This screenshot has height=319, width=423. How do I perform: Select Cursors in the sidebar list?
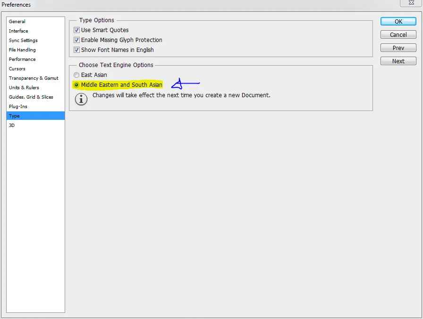(x=17, y=69)
